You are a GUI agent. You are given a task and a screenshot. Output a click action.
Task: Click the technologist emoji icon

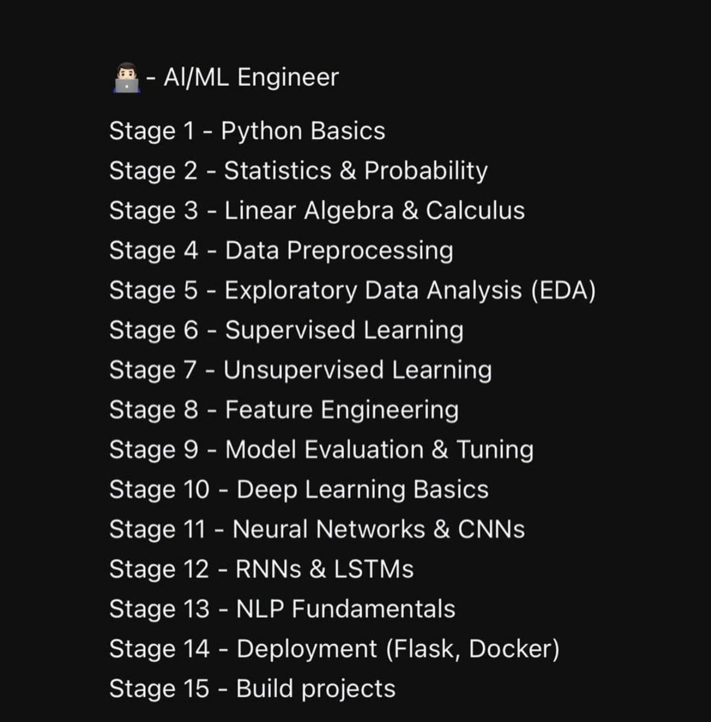tap(125, 79)
